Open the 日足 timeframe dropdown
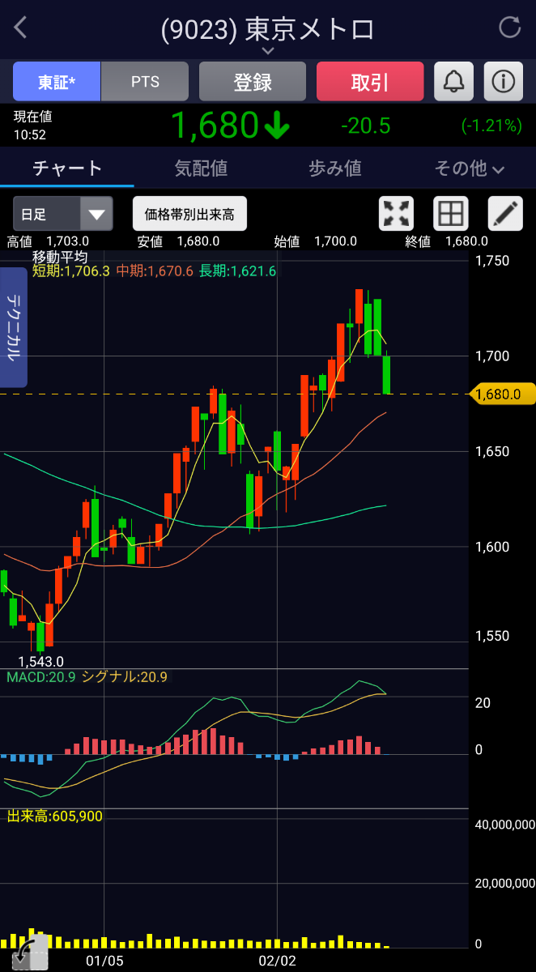 62,215
